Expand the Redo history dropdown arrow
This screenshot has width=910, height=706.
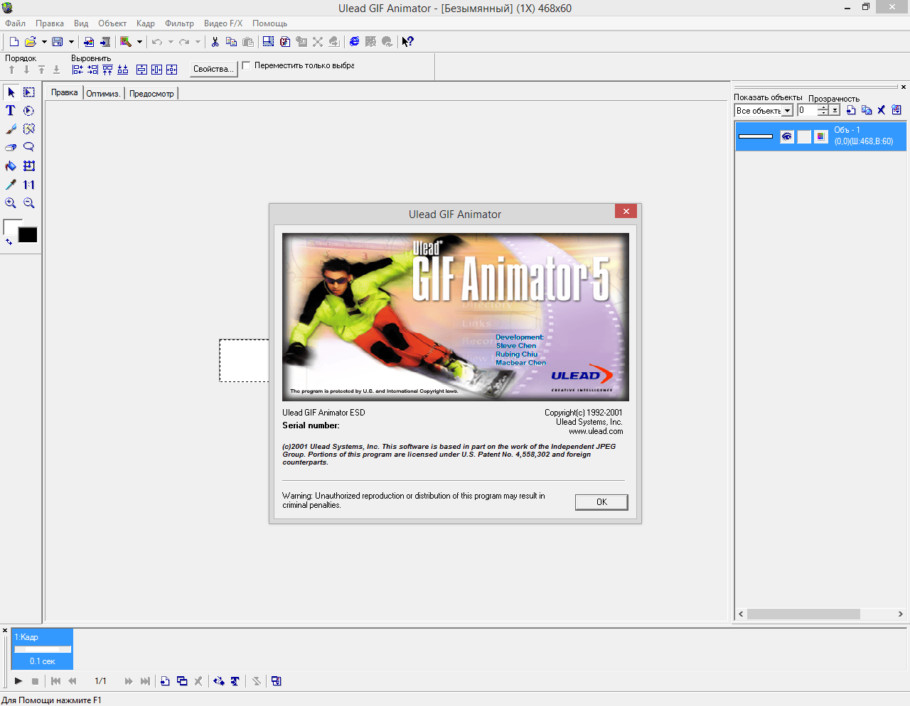coord(198,42)
